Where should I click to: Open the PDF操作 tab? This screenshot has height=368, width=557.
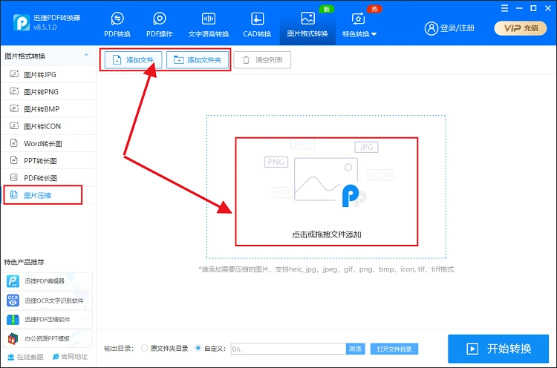[x=160, y=24]
